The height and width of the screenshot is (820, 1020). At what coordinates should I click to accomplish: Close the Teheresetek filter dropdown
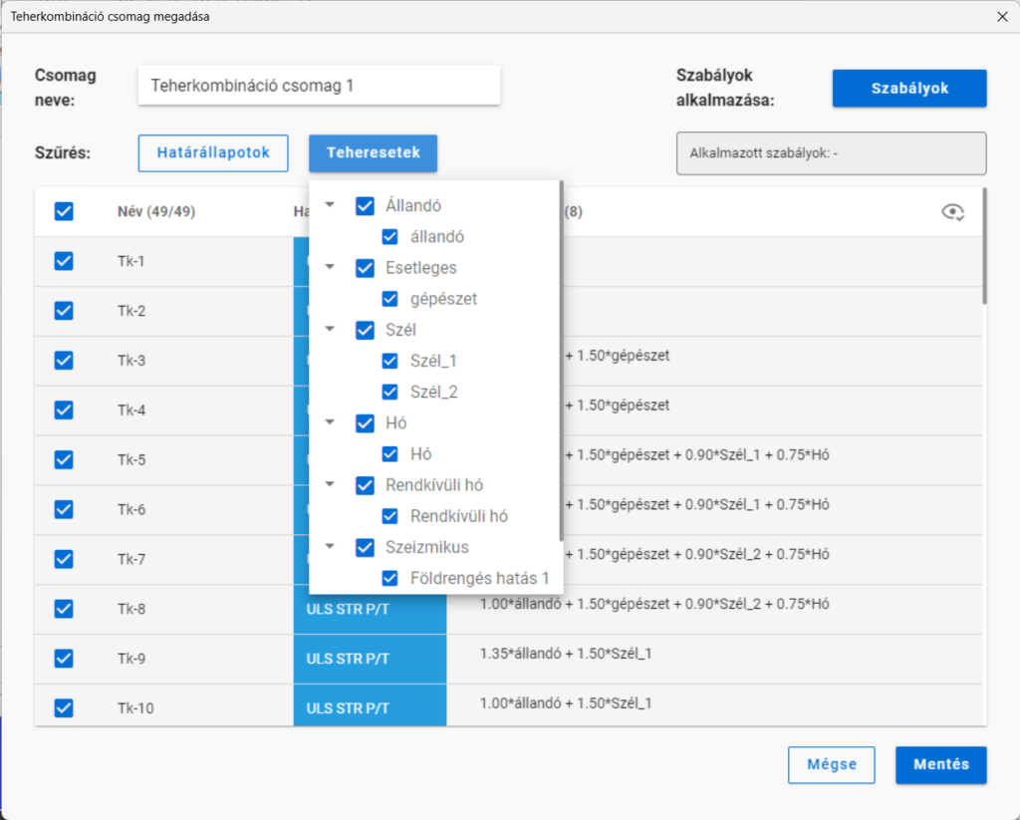[373, 152]
